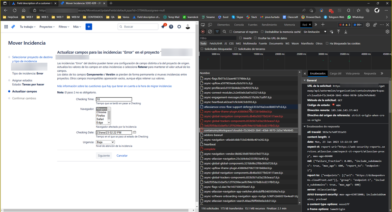The height and width of the screenshot is (212, 392).
Task: Open DevTools settings gear in top bar
Action: pyautogui.click(x=368, y=25)
